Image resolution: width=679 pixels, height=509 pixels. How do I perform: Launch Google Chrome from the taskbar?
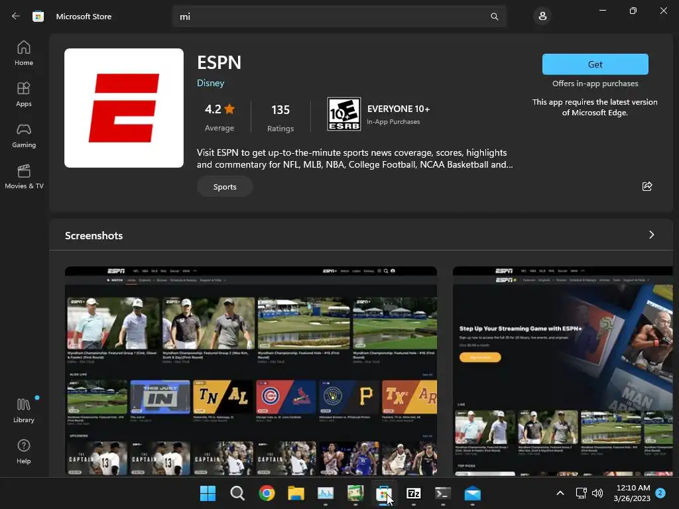coord(267,493)
